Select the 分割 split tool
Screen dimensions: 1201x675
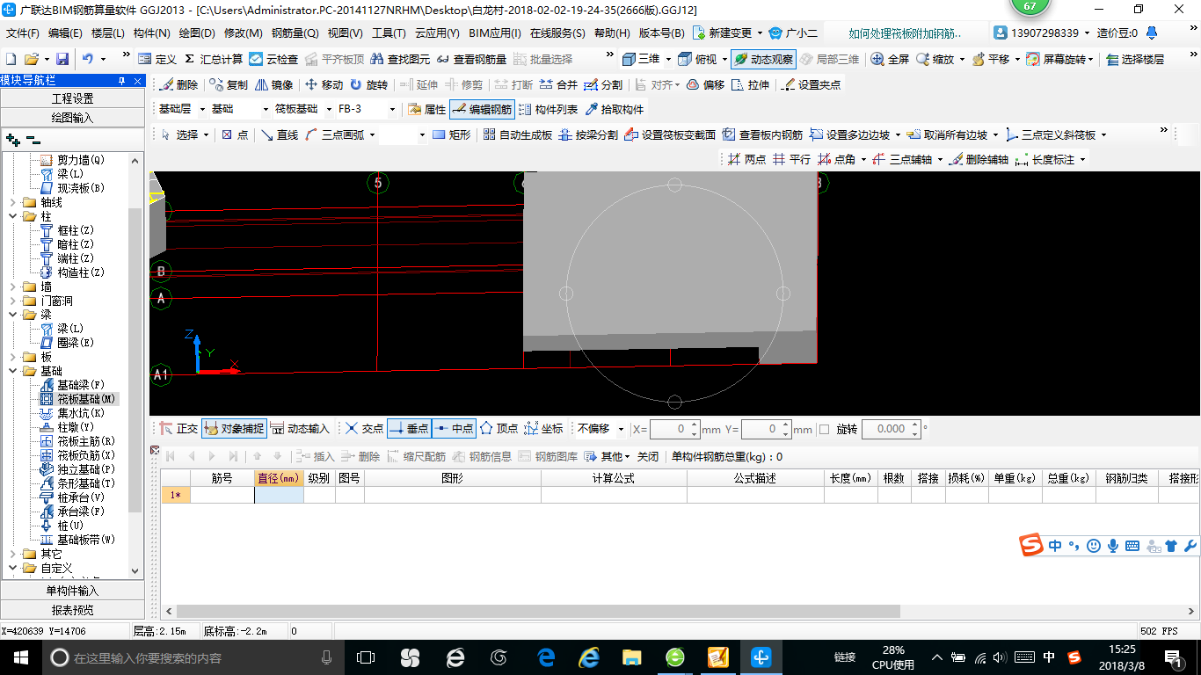(603, 85)
